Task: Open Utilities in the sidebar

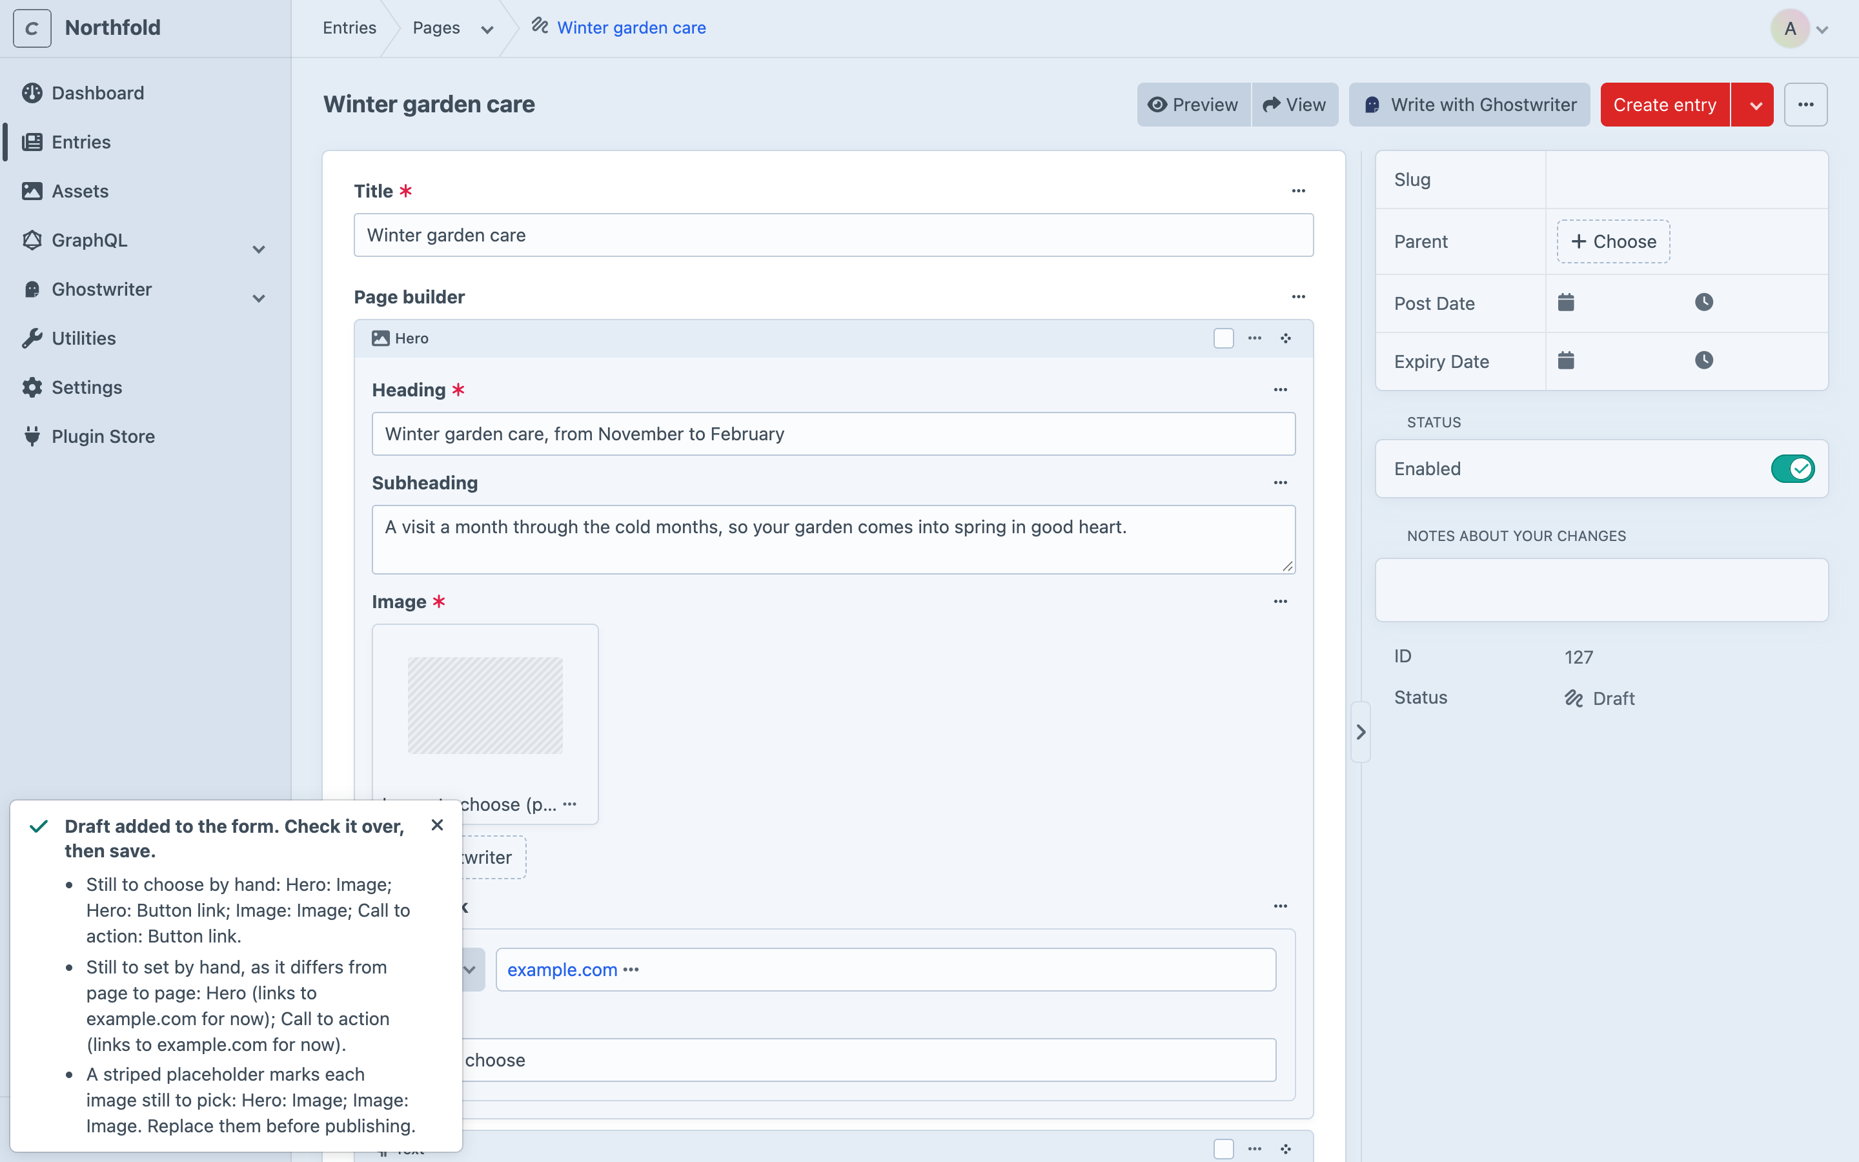Action: pyautogui.click(x=84, y=338)
